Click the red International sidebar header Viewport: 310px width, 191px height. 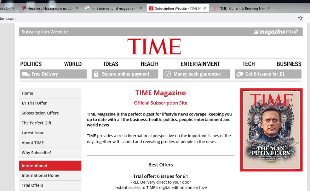[50, 166]
